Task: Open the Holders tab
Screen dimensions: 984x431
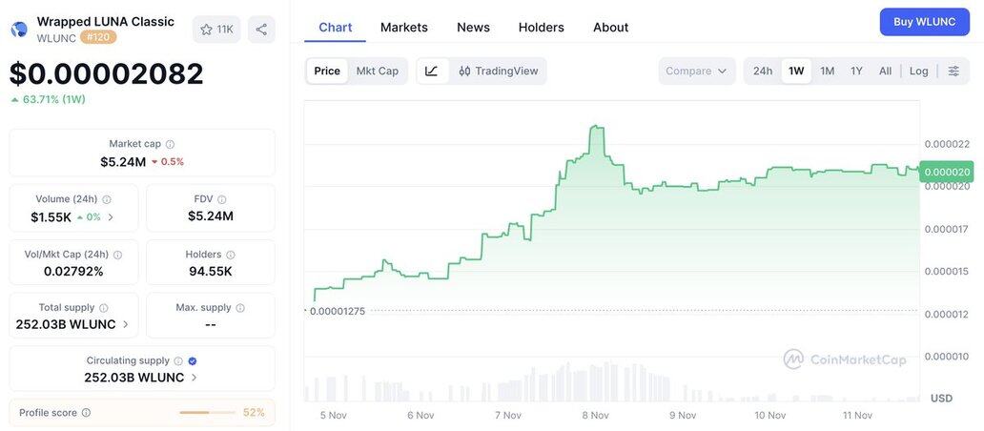Action: tap(542, 28)
